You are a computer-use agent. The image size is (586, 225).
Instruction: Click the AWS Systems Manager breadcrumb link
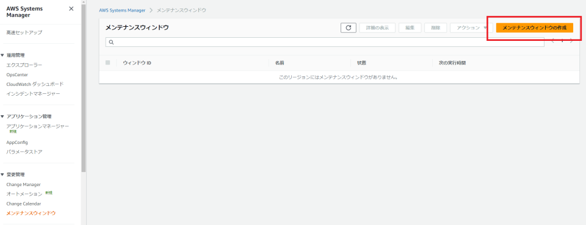[x=122, y=10]
